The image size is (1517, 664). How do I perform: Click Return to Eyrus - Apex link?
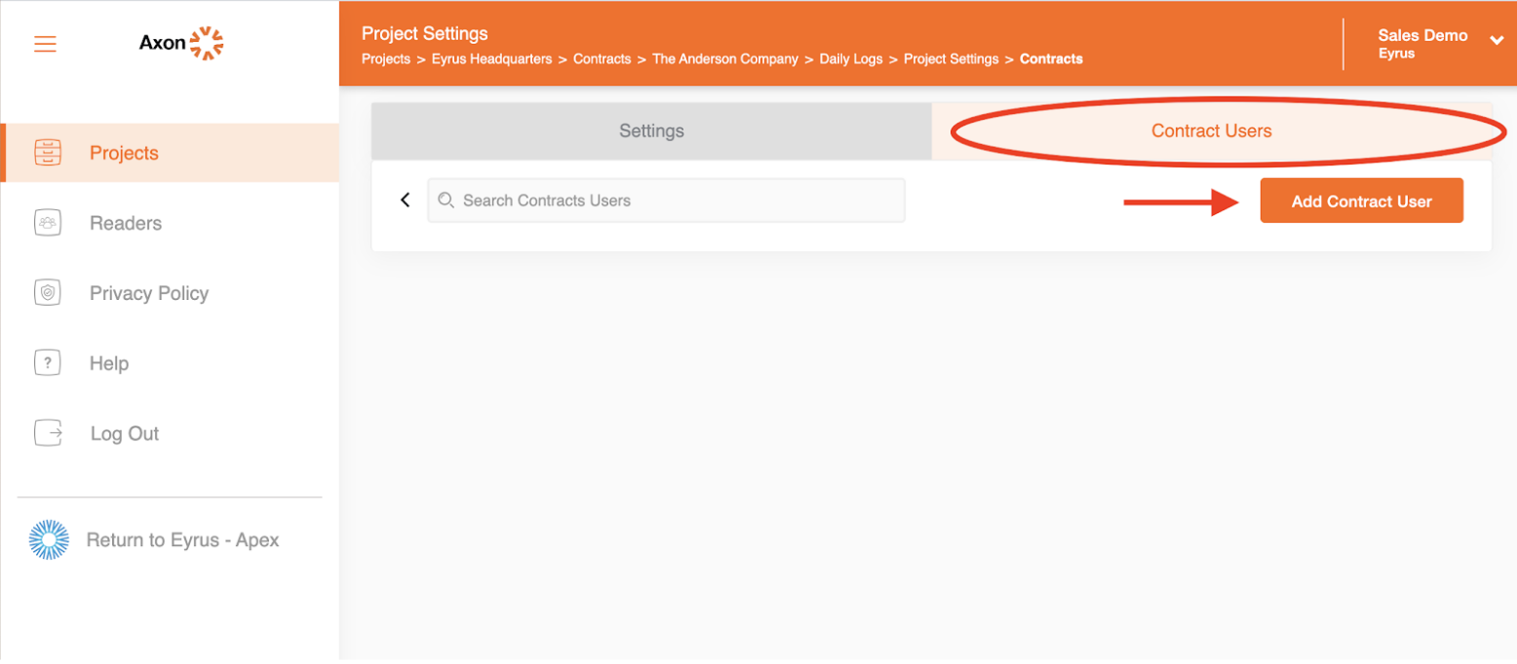pos(182,539)
